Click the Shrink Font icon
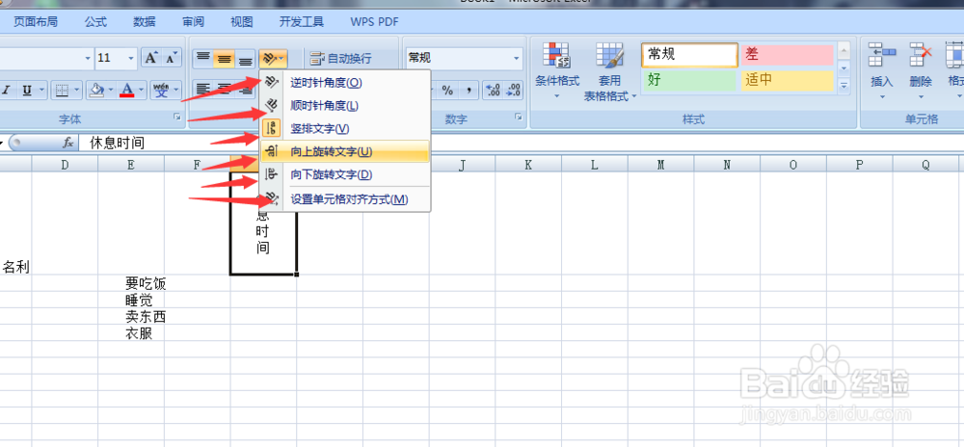This screenshot has height=447, width=964. pyautogui.click(x=172, y=58)
